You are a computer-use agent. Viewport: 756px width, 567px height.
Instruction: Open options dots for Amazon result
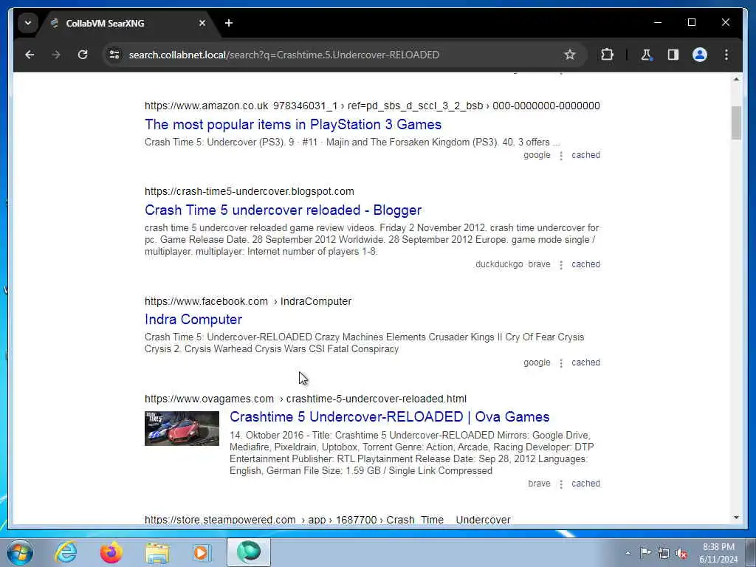(561, 155)
